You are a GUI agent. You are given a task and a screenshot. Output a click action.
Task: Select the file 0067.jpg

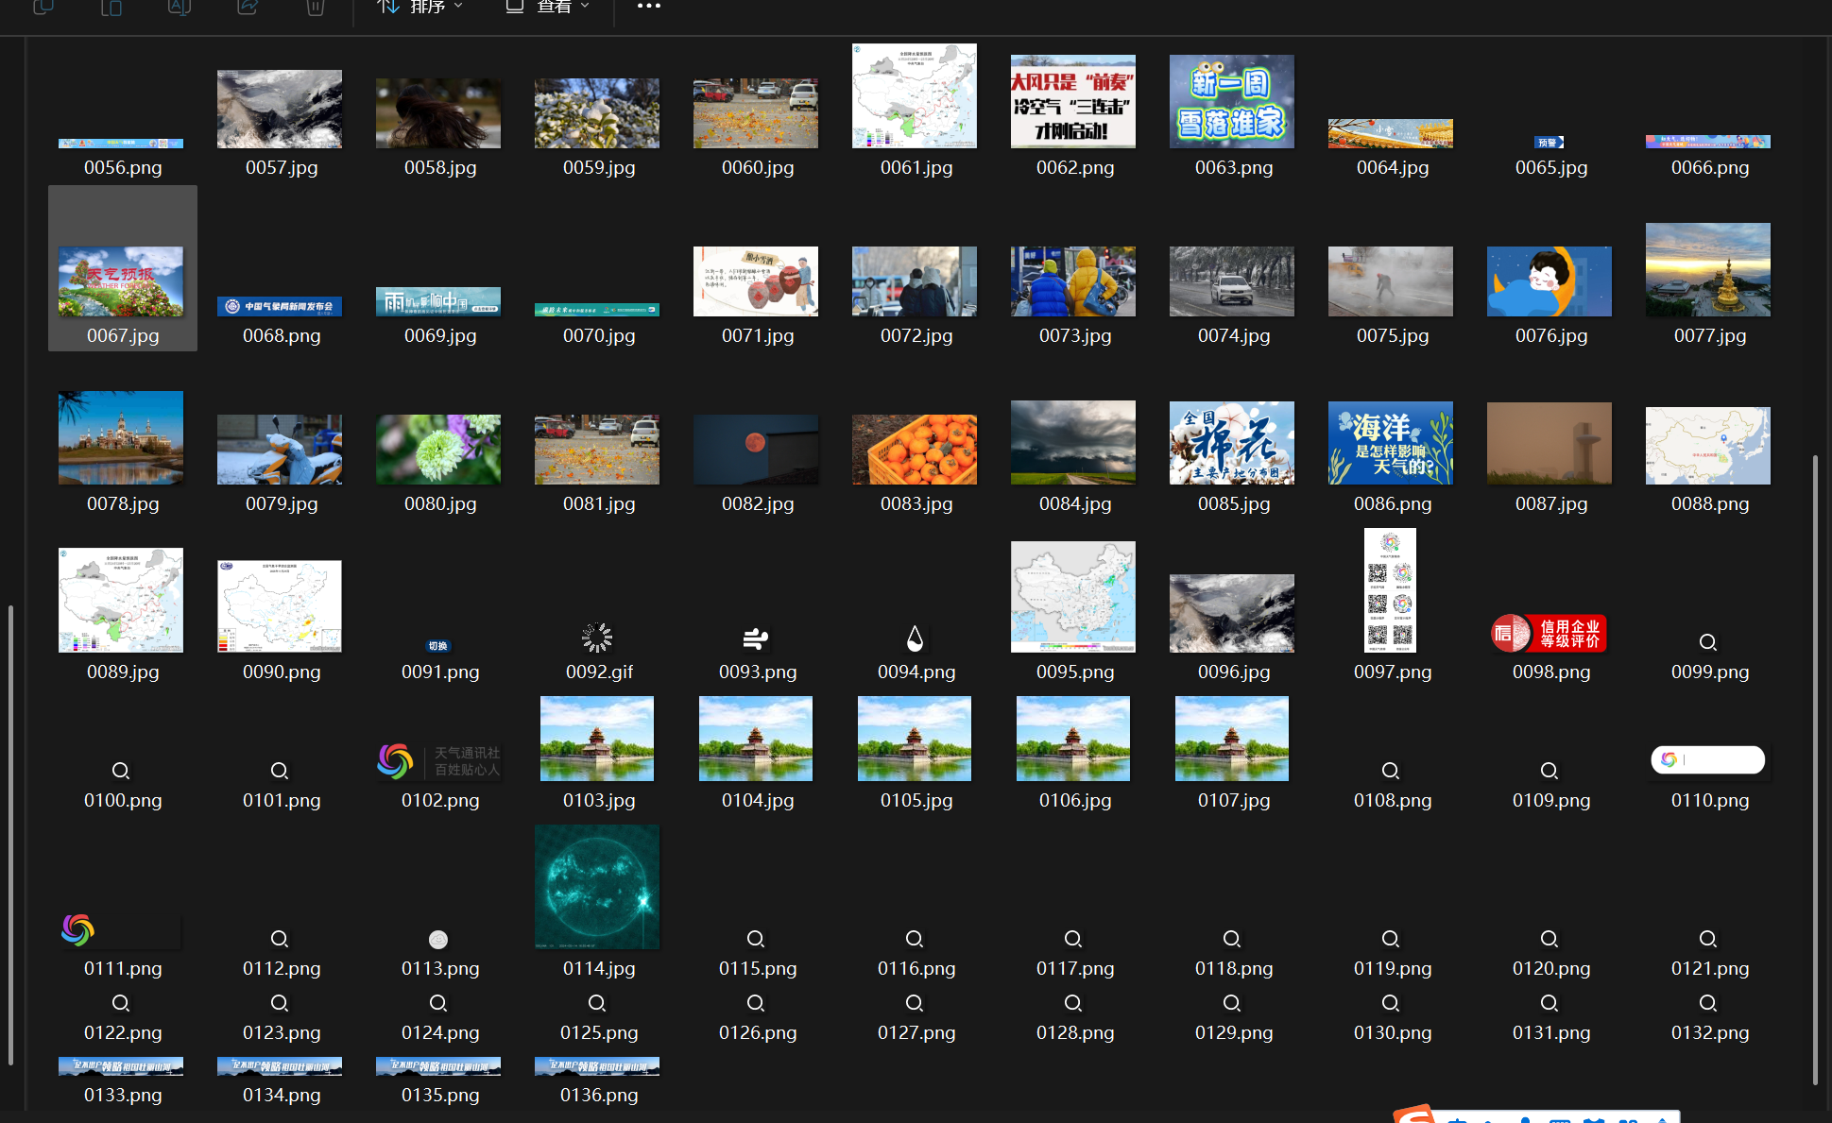click(122, 281)
